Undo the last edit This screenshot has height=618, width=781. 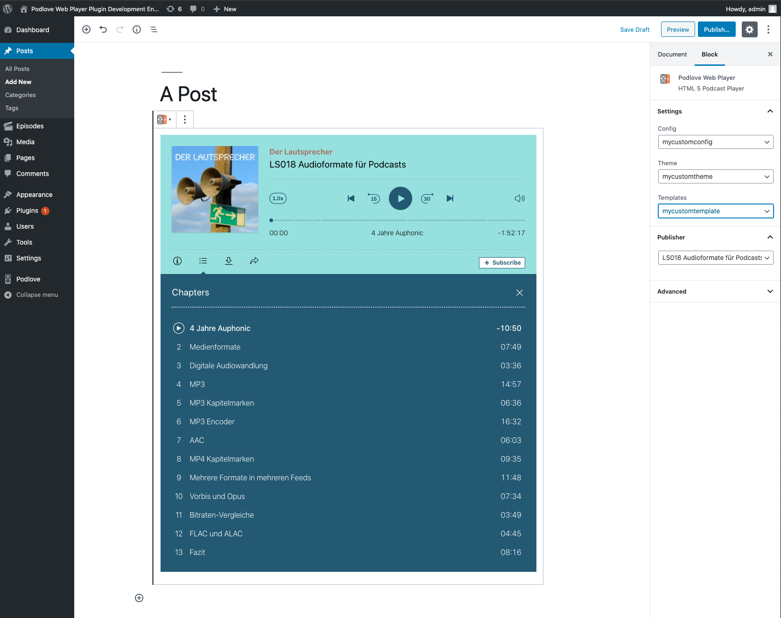103,29
